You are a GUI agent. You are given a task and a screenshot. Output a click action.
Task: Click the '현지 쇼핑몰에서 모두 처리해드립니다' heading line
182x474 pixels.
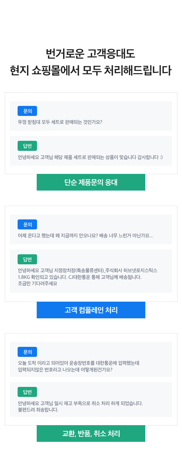(90, 70)
